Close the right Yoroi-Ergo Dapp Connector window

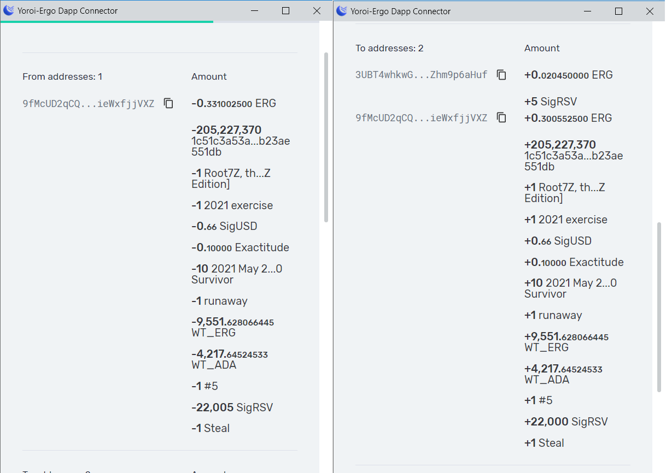[650, 11]
